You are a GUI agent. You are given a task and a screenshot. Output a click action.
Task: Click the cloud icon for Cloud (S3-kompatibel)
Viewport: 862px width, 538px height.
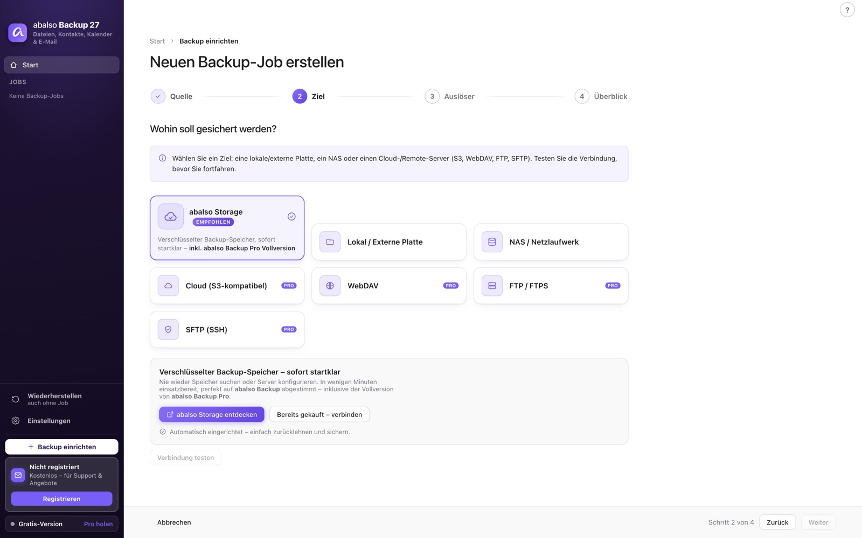coord(168,286)
